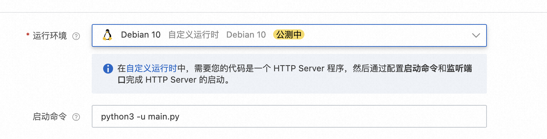547x139 pixels.
Task: Expand the runtime dropdown chevron arrow
Action: (476, 35)
